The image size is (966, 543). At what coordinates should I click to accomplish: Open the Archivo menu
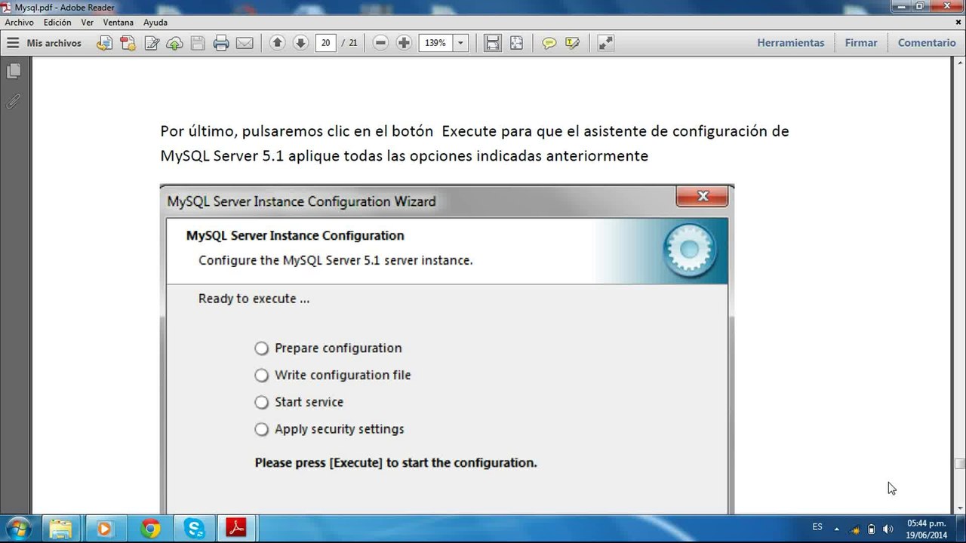point(19,23)
